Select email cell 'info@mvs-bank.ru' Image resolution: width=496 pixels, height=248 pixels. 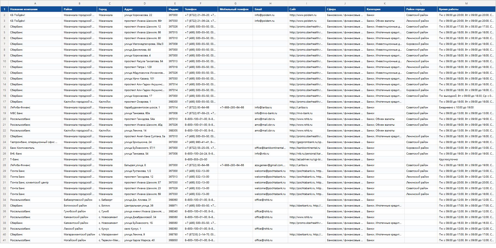point(270,113)
